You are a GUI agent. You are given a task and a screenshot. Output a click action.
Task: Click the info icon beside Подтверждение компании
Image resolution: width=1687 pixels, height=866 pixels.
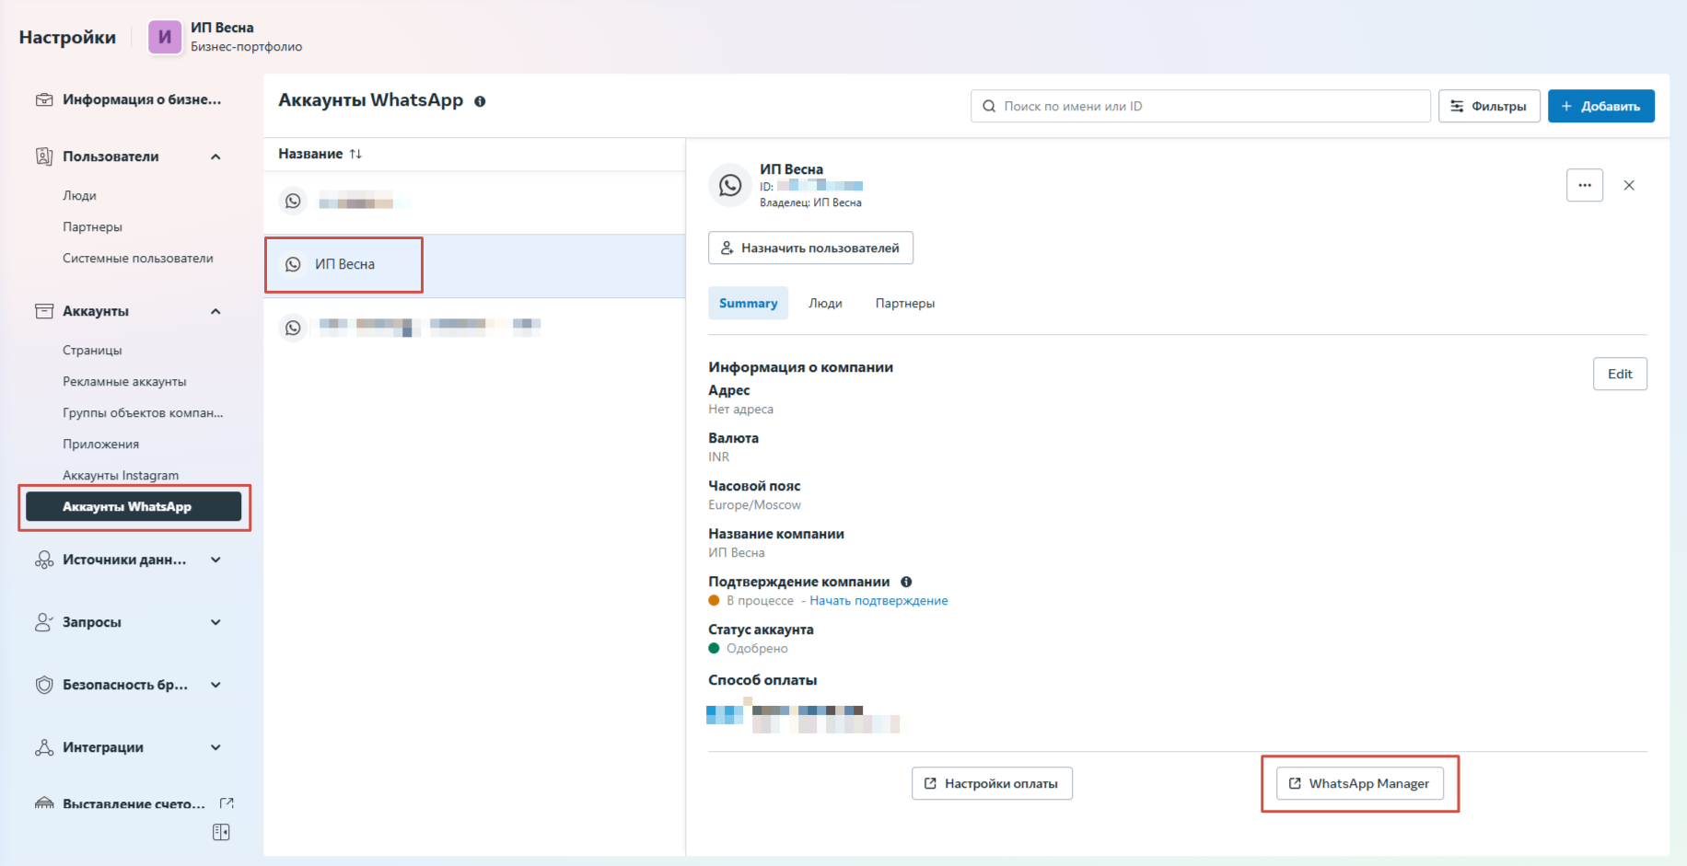click(906, 582)
